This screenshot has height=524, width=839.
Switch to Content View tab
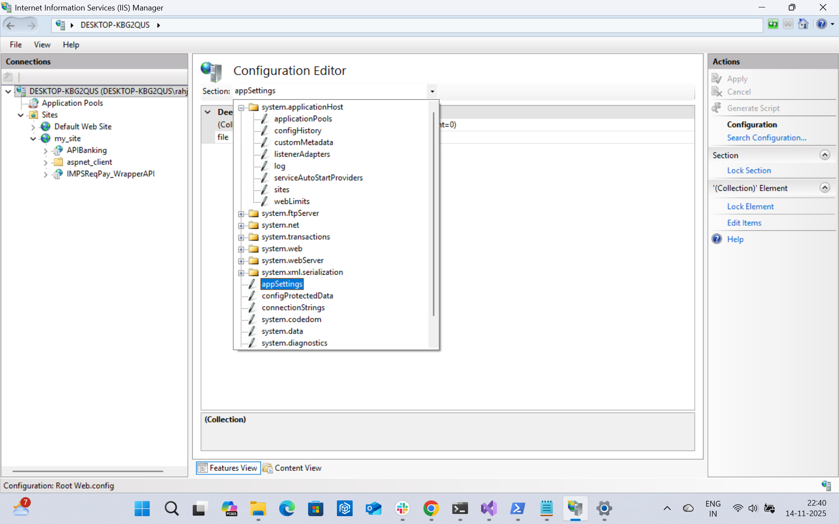pos(292,468)
